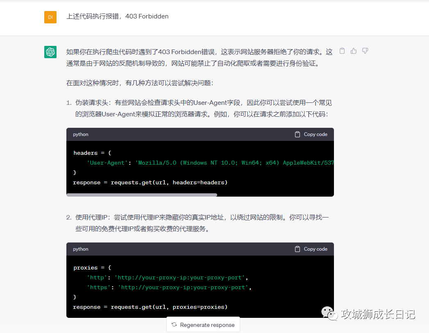Click the ChatGPT logo avatar
This screenshot has height=333, width=429.
50,52
